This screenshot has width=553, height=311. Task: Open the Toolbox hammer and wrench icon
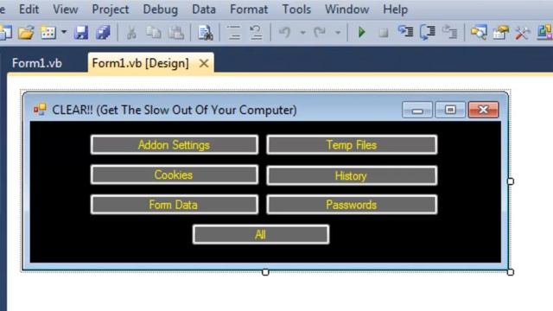click(523, 33)
